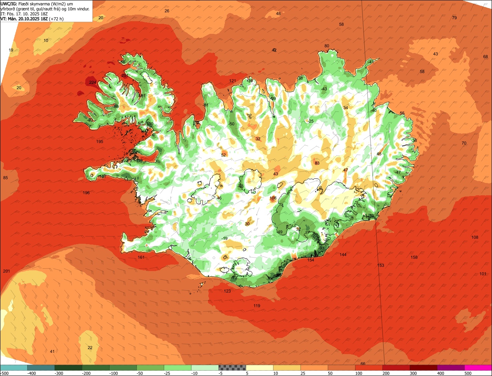Click the map value '123'
Screen dimensions: 492x376
coord(227,291)
